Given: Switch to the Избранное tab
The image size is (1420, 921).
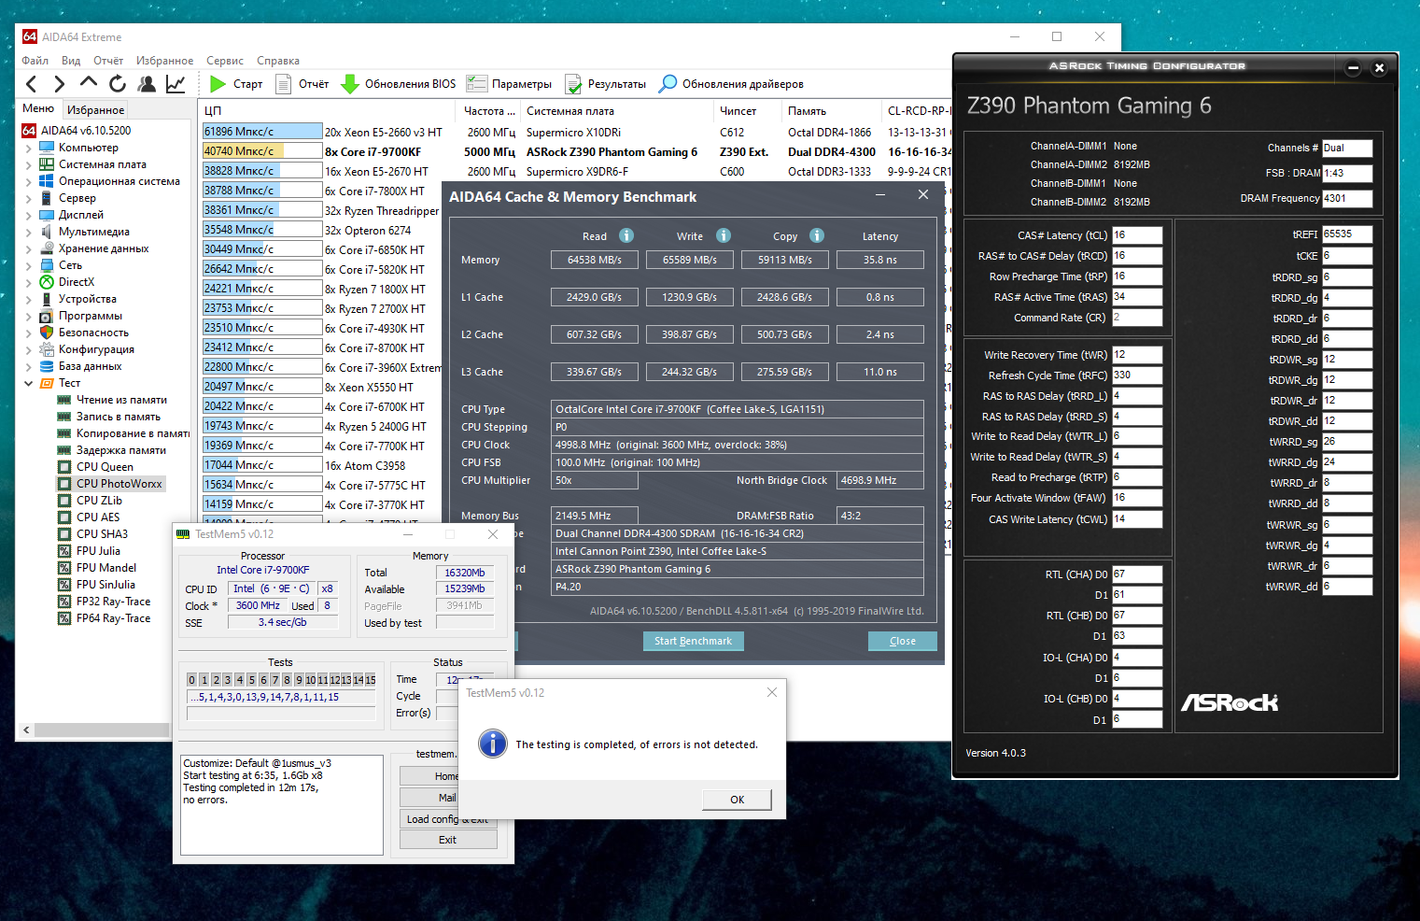Looking at the screenshot, I should (95, 110).
